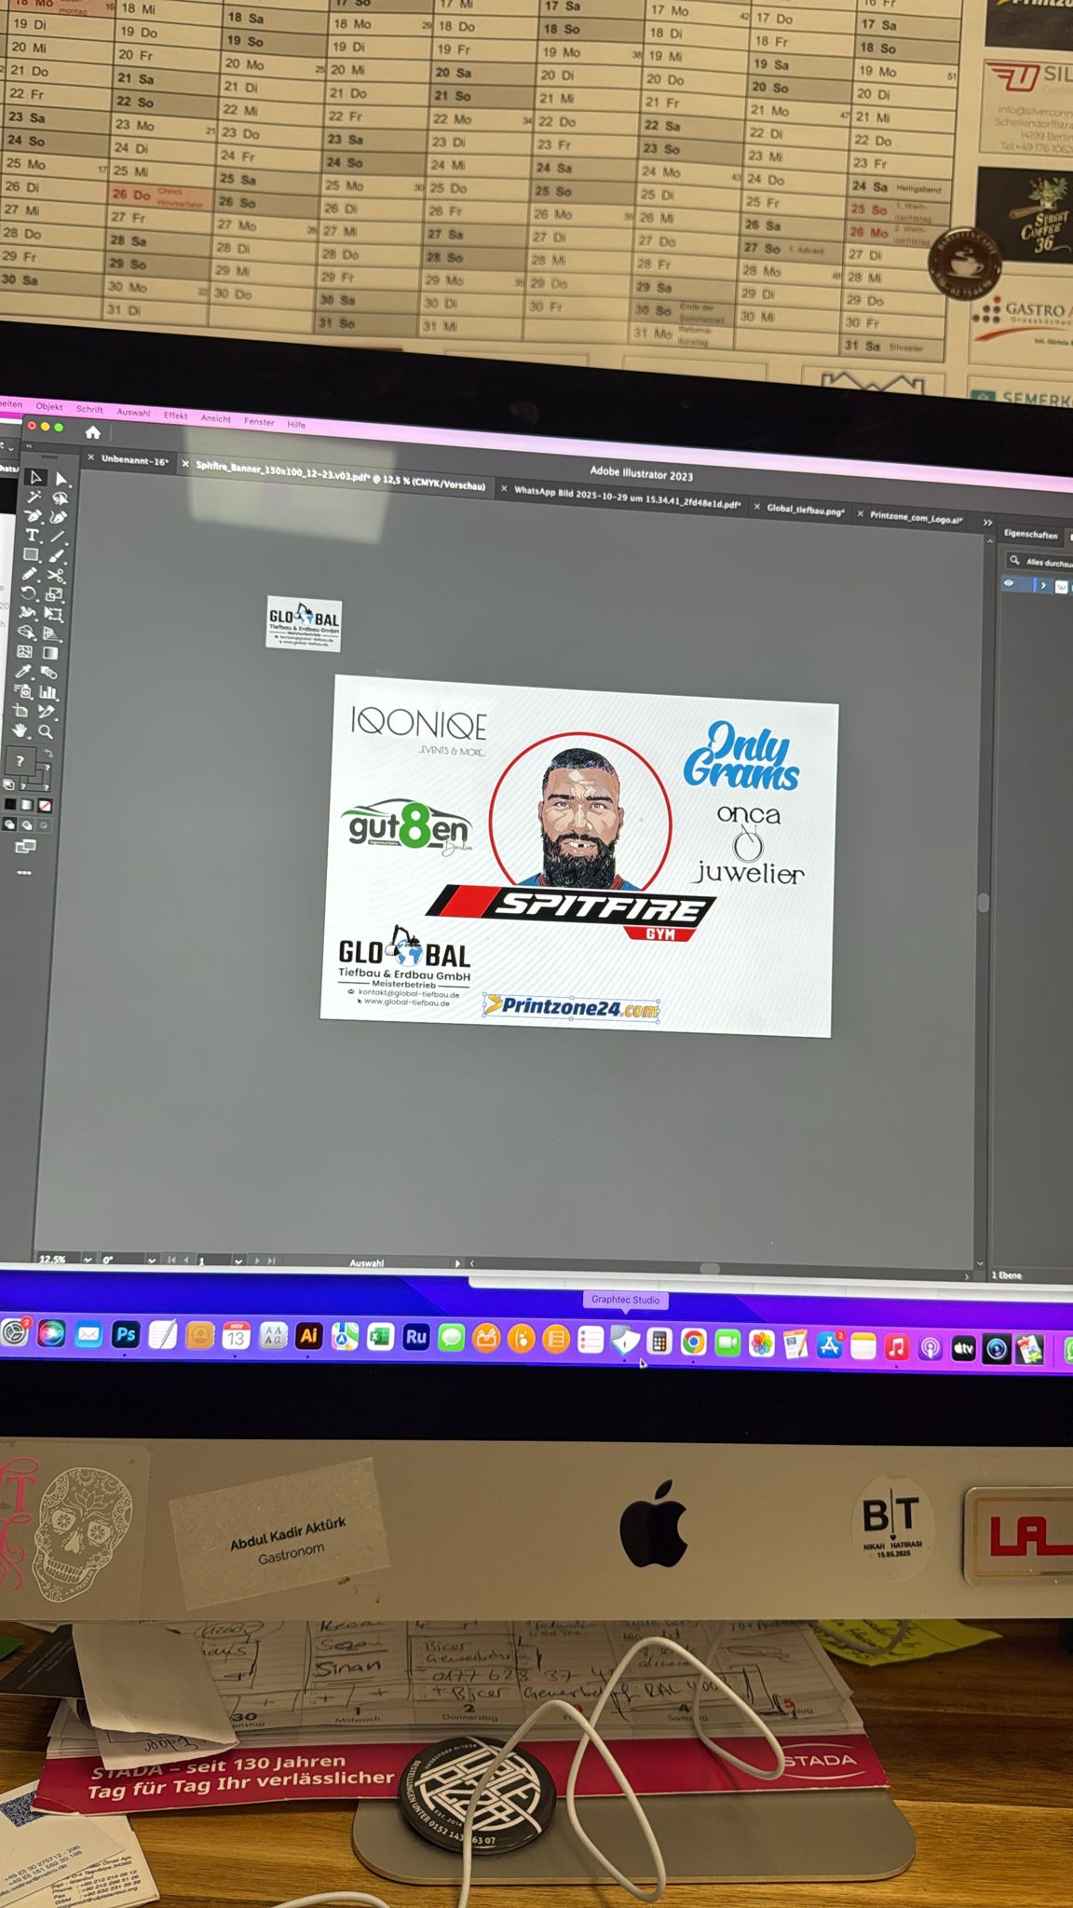The image size is (1073, 1908).
Task: Open the Ansicht menu
Action: coord(216,418)
